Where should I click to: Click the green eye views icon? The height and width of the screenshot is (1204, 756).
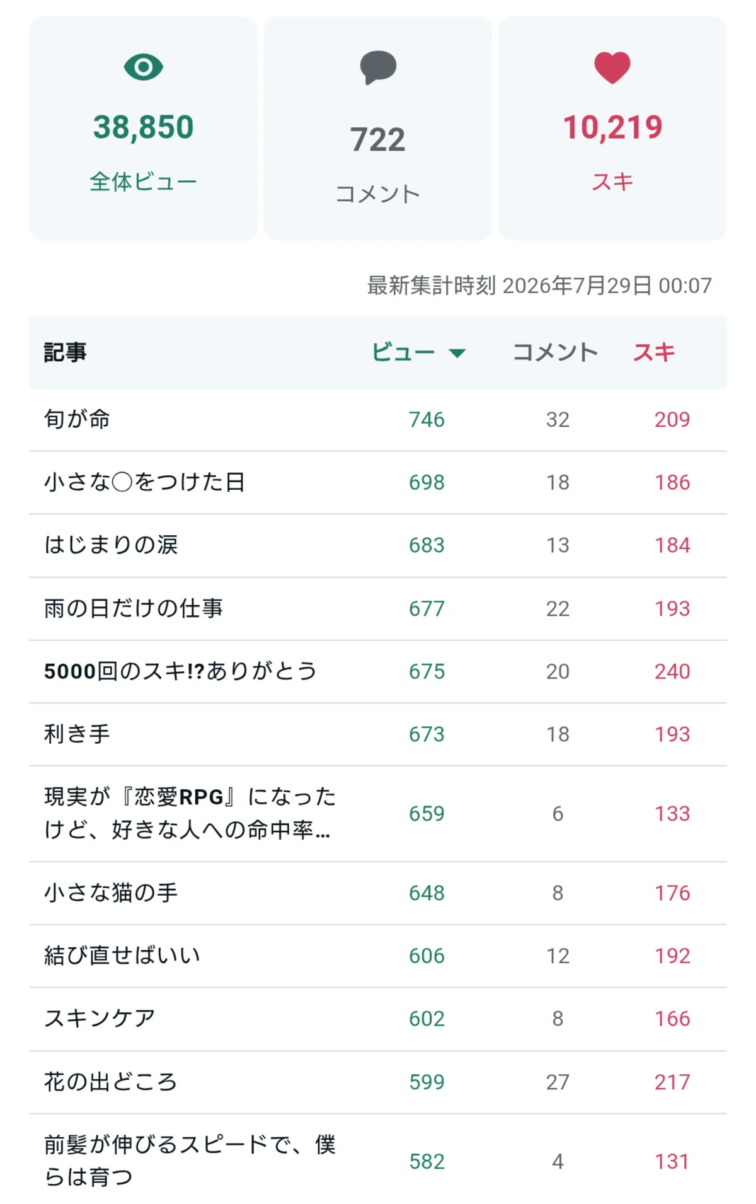[x=144, y=67]
